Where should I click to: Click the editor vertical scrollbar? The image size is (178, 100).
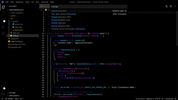click(x=177, y=28)
